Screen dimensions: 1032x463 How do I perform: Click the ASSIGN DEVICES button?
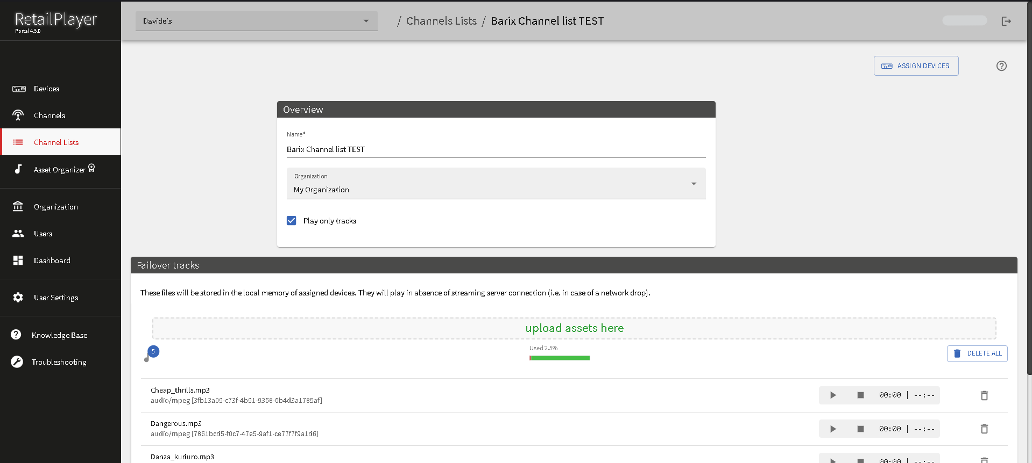[x=915, y=66]
